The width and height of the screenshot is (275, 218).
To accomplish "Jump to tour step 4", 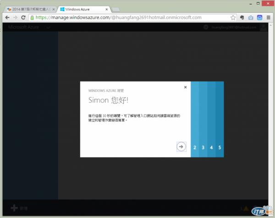I will (x=211, y=120).
